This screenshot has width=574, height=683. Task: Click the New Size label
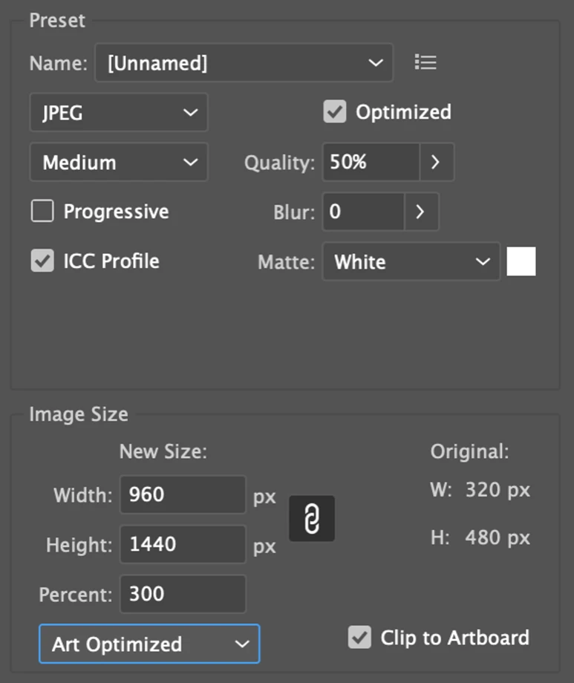163,451
